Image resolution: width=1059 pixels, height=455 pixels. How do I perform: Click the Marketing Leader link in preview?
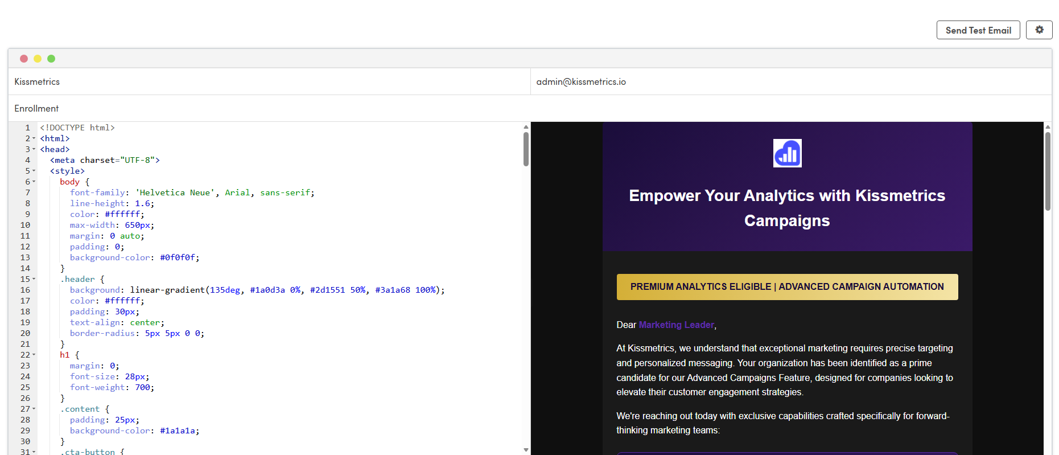(676, 325)
